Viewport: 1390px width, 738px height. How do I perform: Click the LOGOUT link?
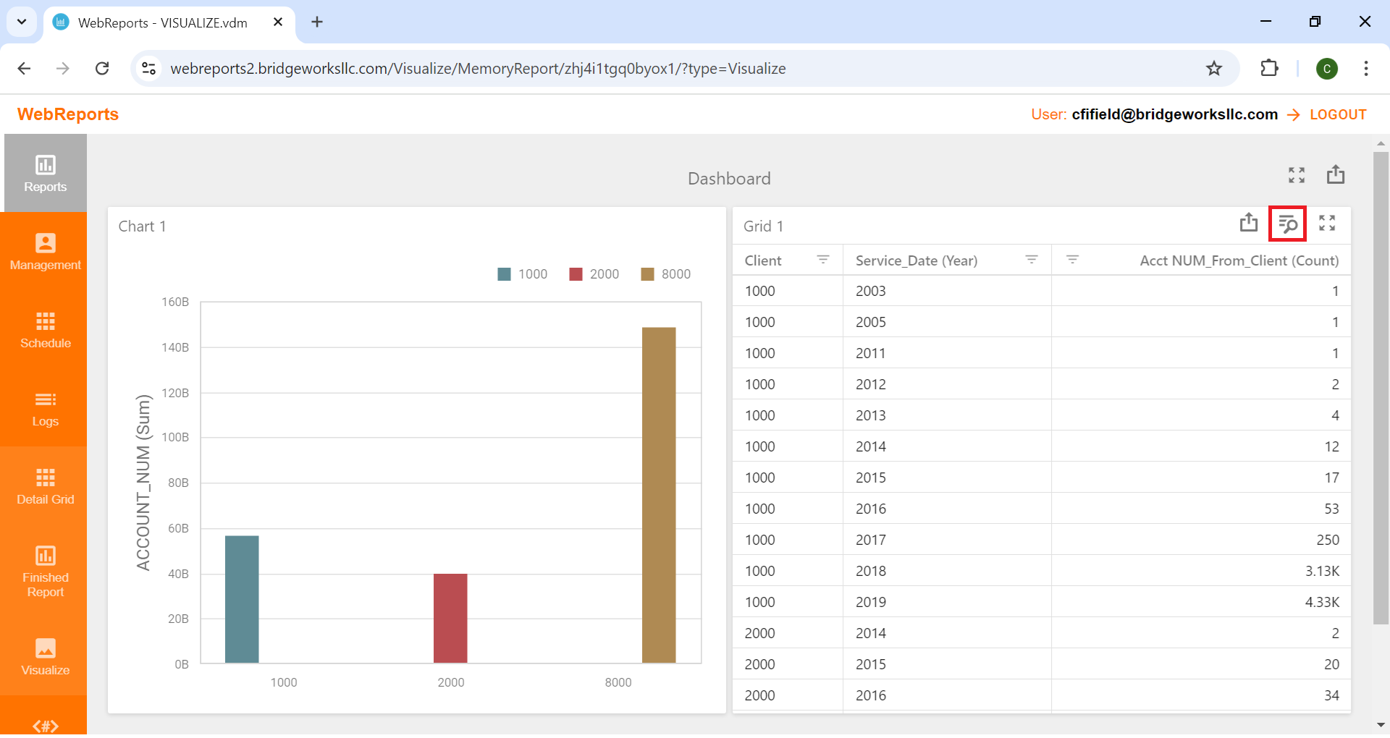[1337, 114]
